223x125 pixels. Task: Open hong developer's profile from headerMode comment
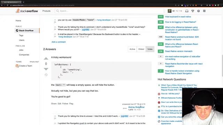[104, 20]
